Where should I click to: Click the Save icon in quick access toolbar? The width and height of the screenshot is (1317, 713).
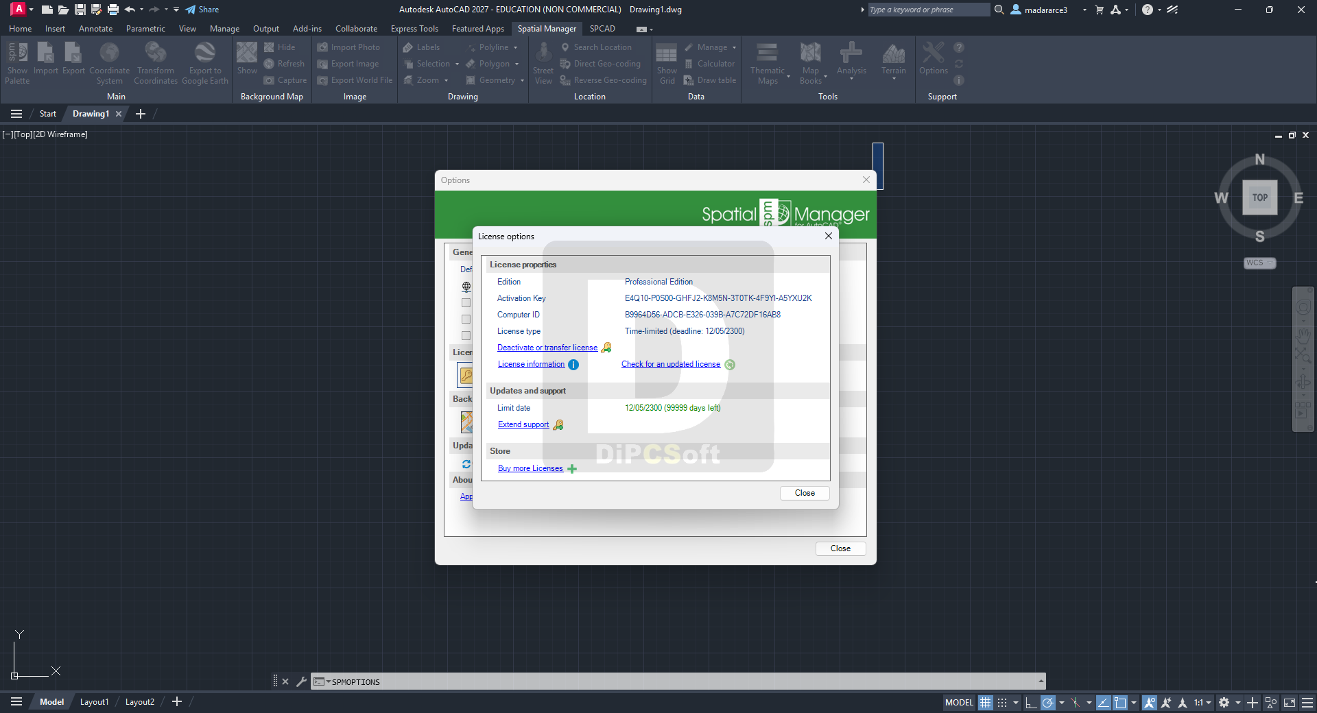pyautogui.click(x=80, y=10)
